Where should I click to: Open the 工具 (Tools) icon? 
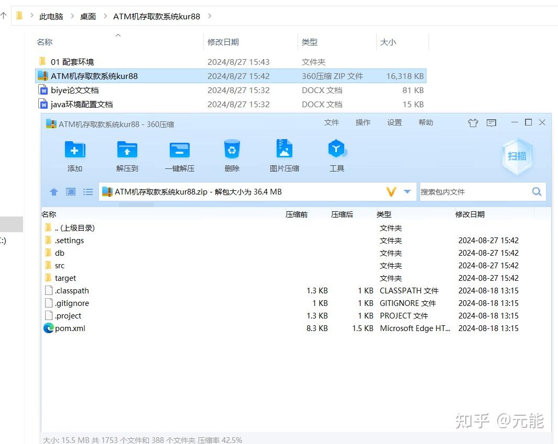click(337, 149)
